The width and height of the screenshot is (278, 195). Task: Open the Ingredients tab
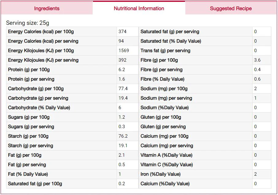point(47,8)
